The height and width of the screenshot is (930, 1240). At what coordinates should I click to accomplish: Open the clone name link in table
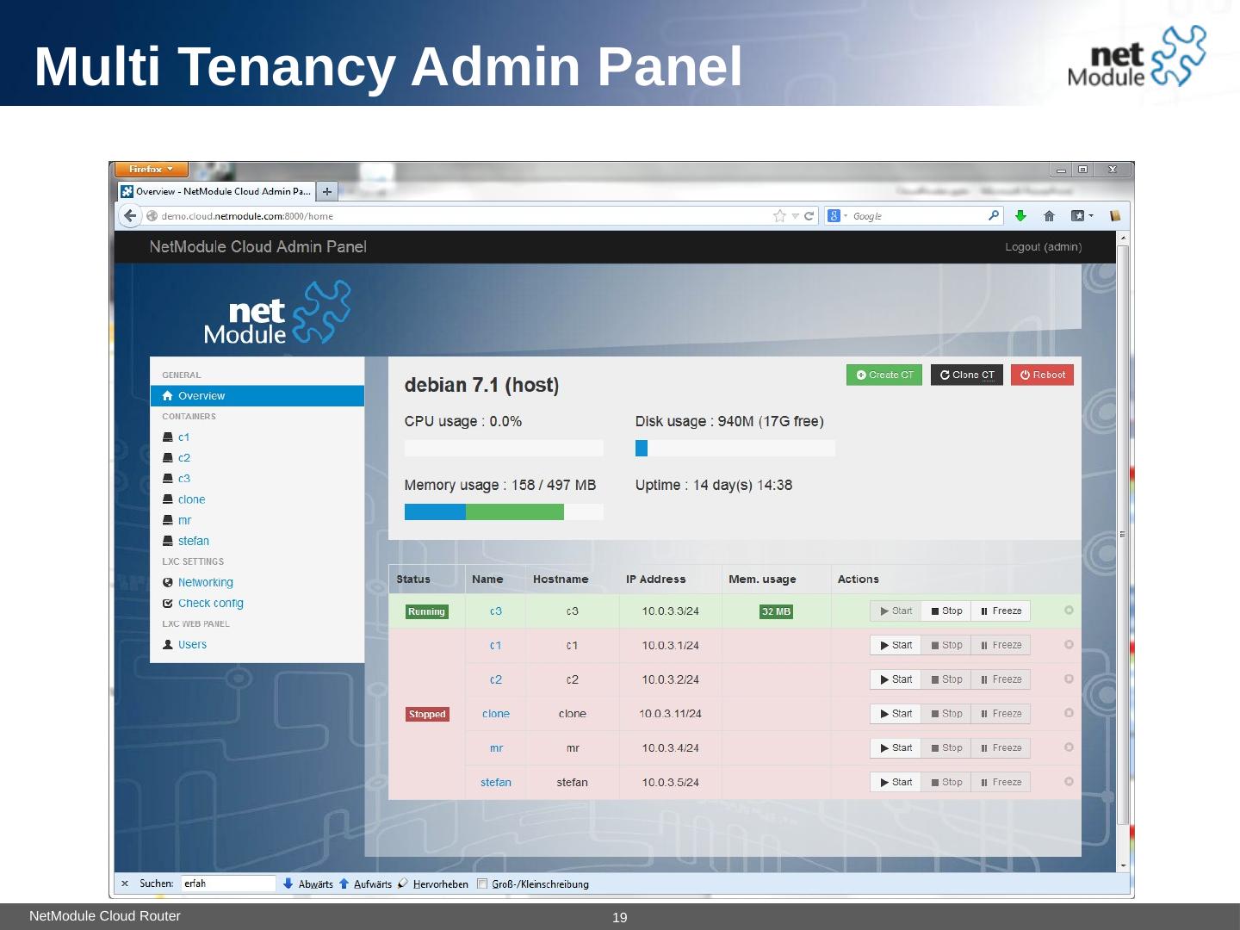point(496,713)
